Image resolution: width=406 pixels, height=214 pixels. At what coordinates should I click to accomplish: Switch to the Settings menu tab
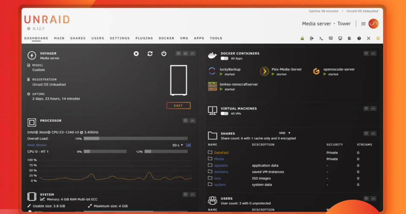(x=120, y=38)
